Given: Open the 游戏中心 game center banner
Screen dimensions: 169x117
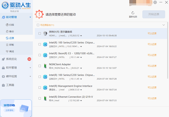Looking at the screenshot, I should coord(16,107).
